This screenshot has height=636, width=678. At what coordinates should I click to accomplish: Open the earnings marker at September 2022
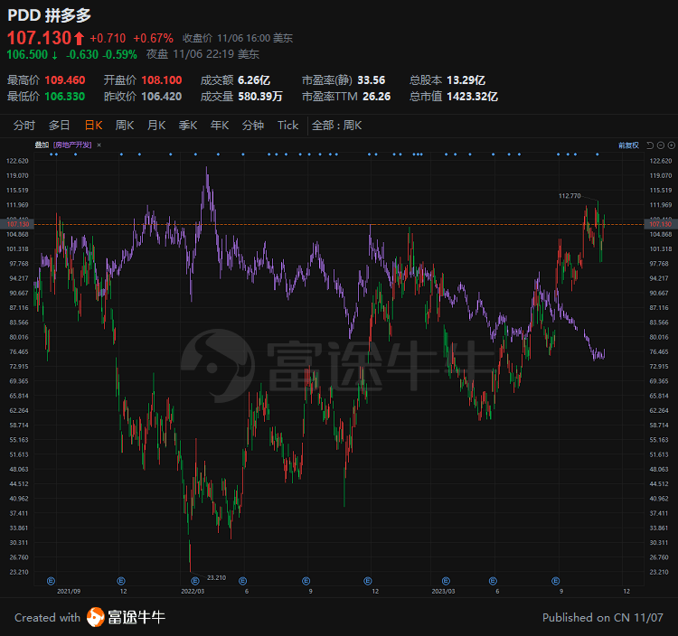[x=306, y=581]
